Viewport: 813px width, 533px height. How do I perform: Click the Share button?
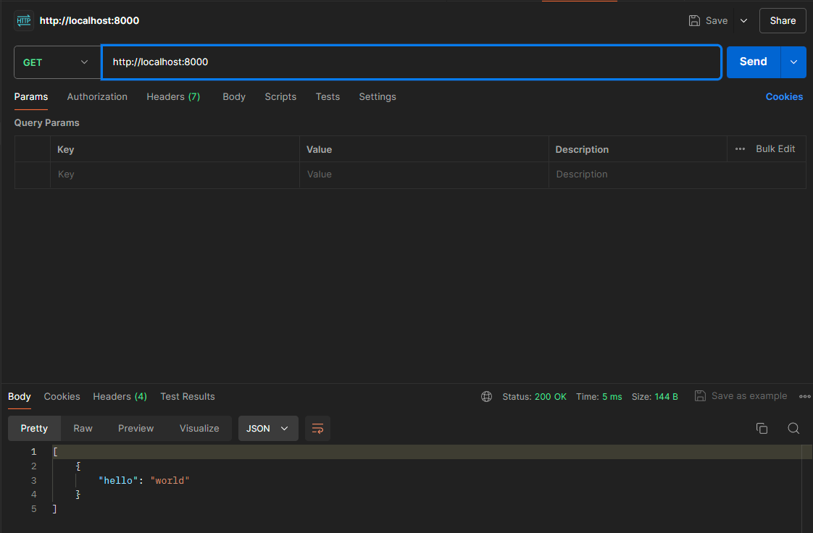783,21
